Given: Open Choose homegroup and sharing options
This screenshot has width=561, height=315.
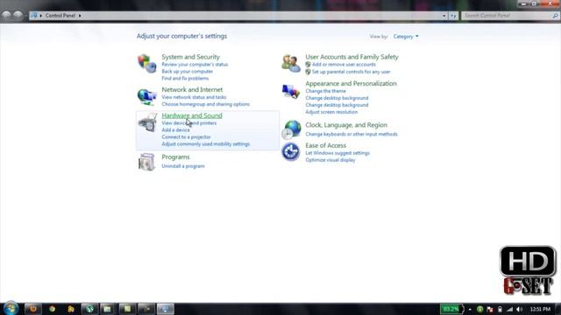Looking at the screenshot, I should pos(206,104).
